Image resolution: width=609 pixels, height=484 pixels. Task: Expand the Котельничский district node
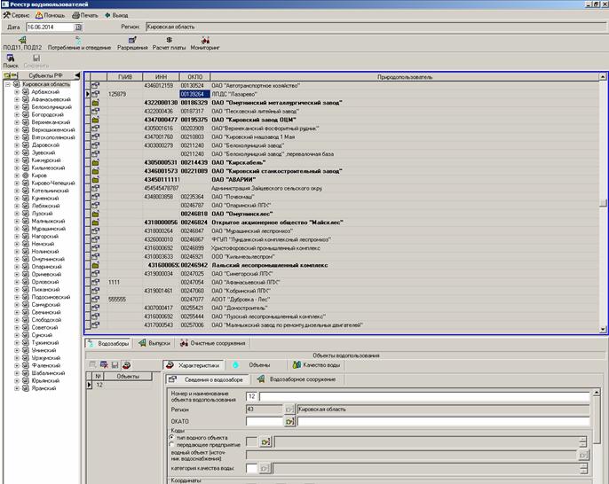click(16, 190)
